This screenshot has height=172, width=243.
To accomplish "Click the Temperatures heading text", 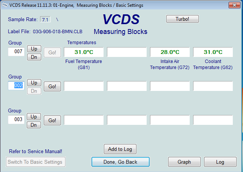I will point(82,43).
